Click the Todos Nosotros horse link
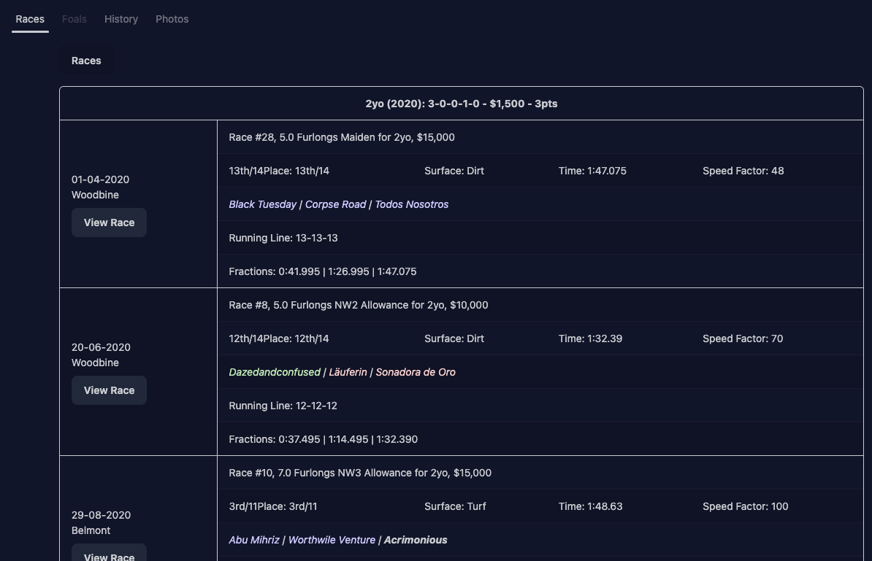The image size is (872, 561). coord(411,204)
